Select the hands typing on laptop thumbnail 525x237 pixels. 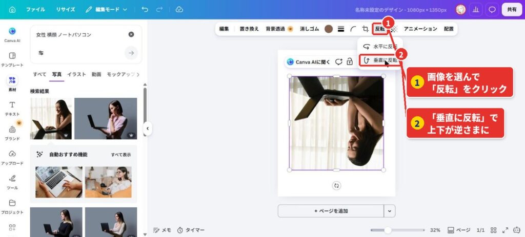click(x=58, y=182)
